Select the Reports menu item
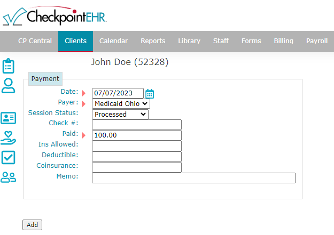This screenshot has height=235, width=334. click(x=153, y=41)
